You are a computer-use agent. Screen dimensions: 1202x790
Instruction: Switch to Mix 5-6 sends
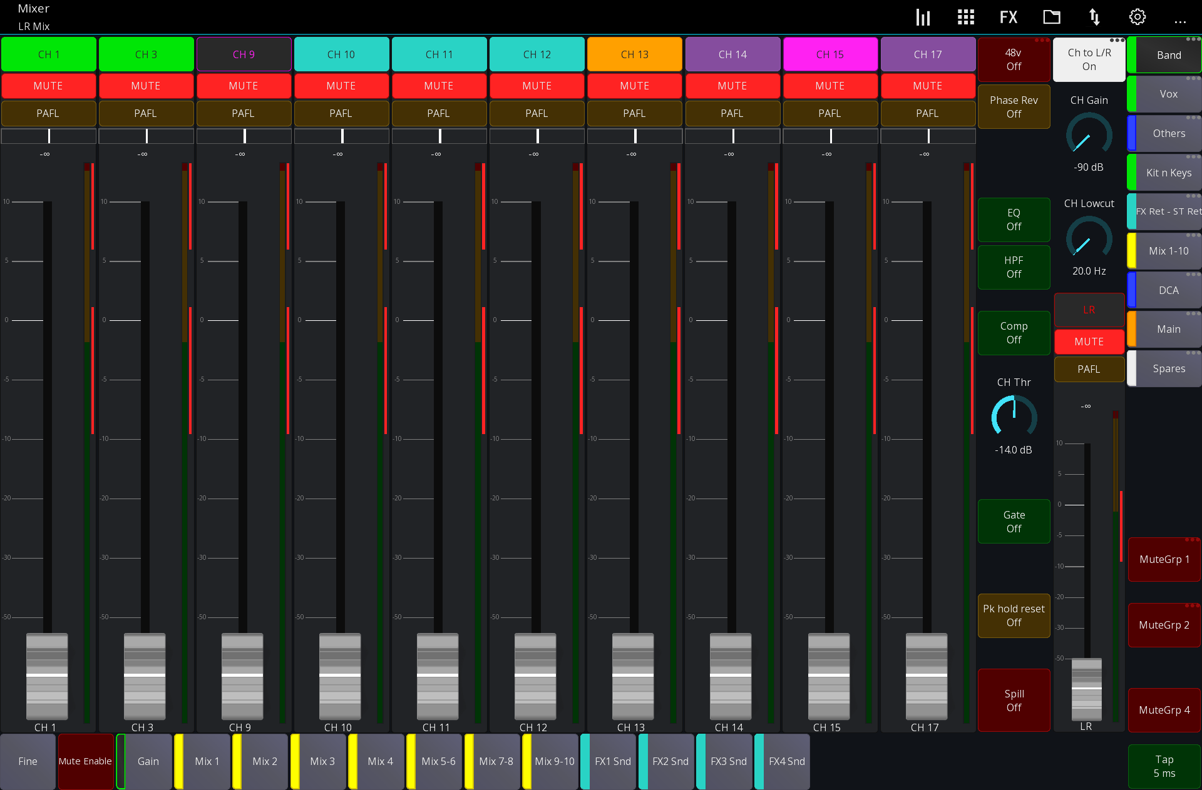coord(434,761)
